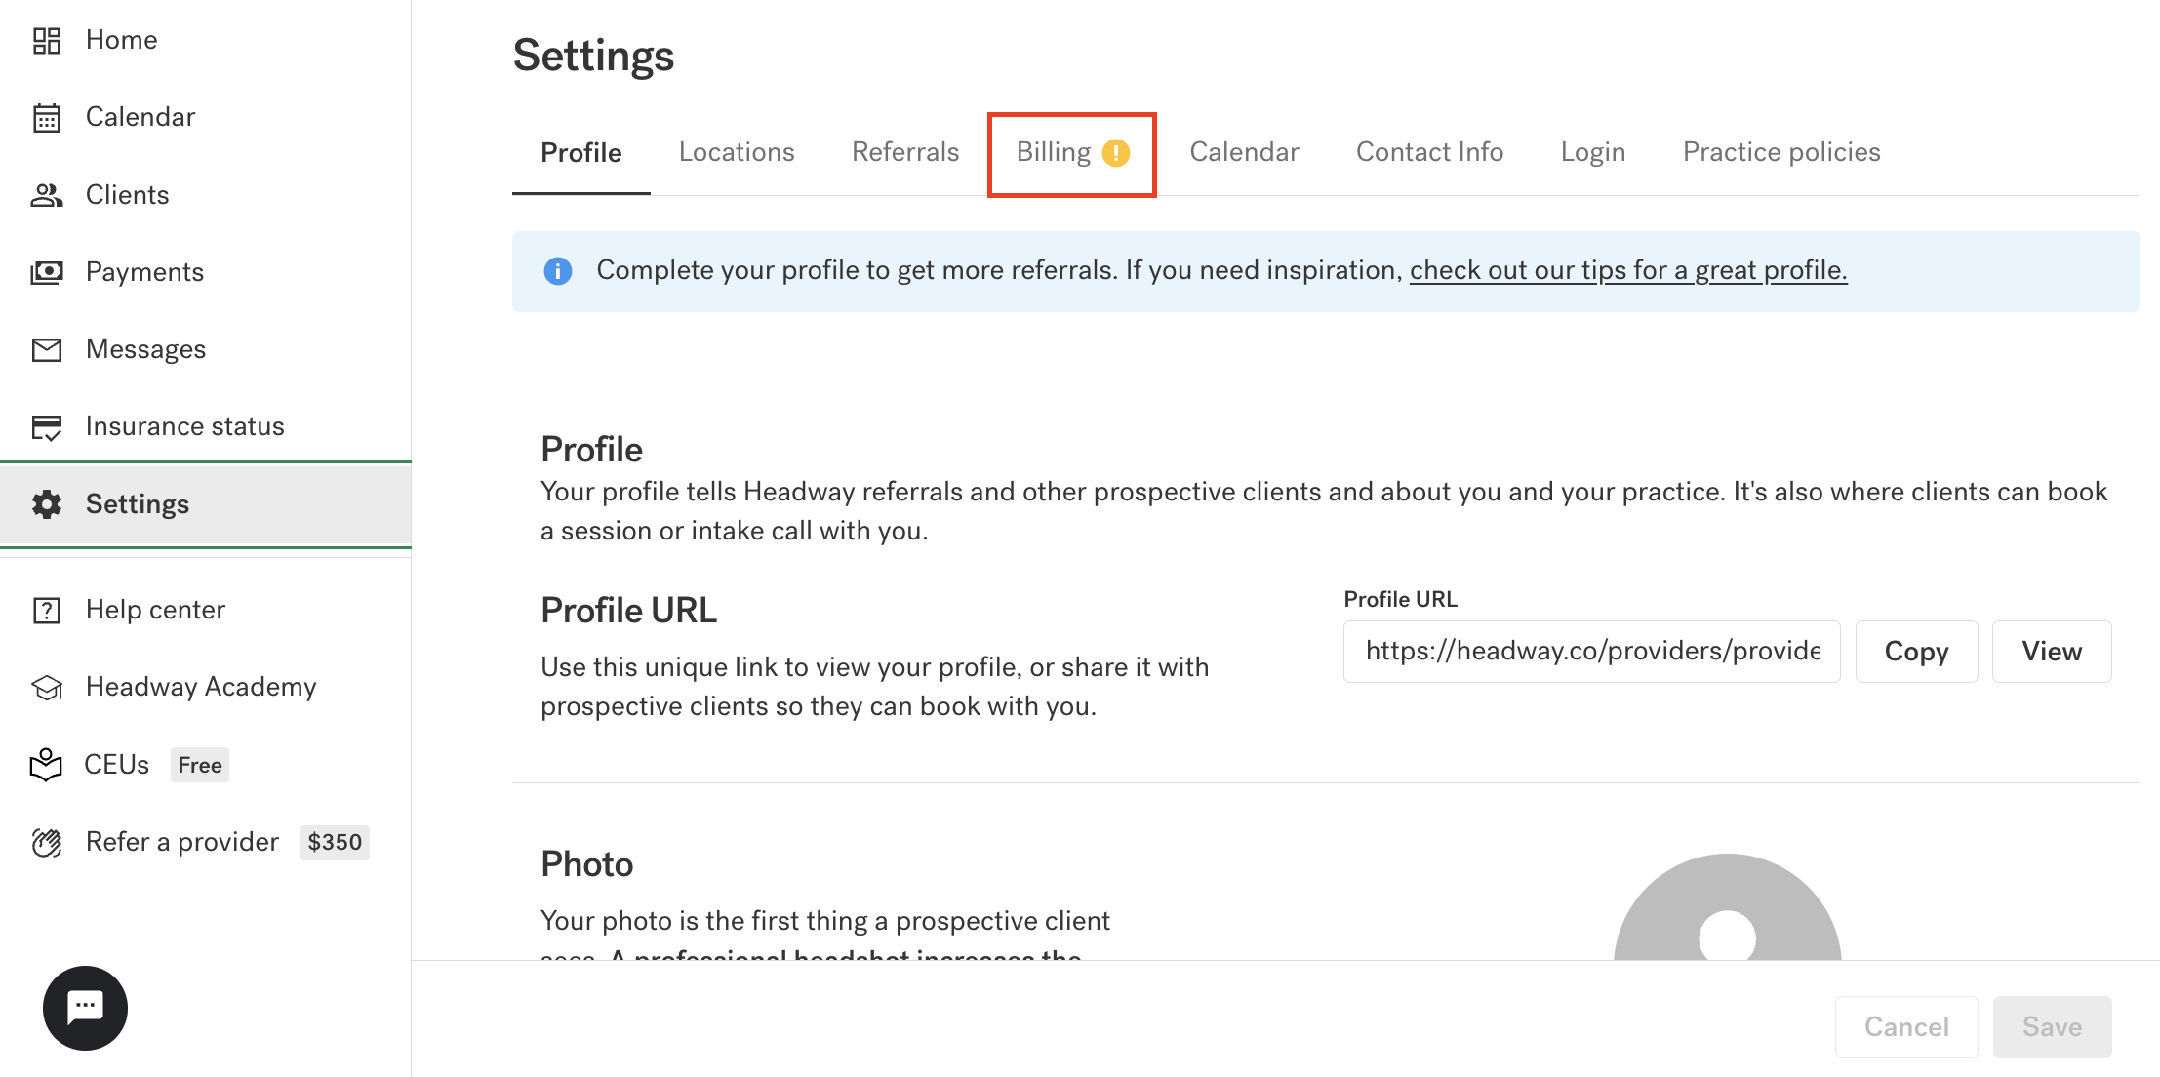Open the Help center

(154, 609)
